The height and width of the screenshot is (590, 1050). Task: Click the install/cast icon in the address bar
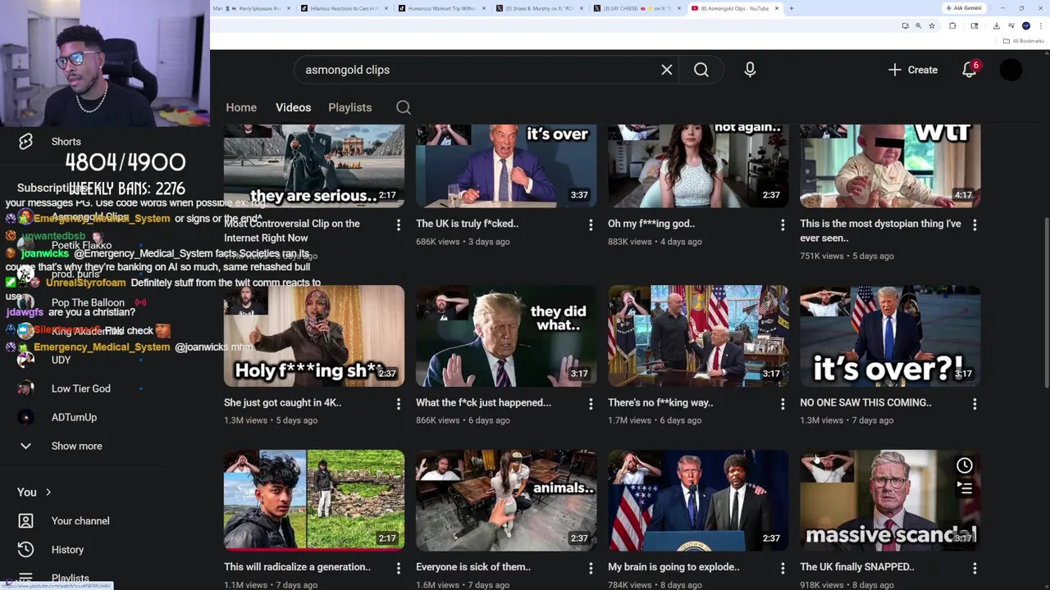point(905,25)
